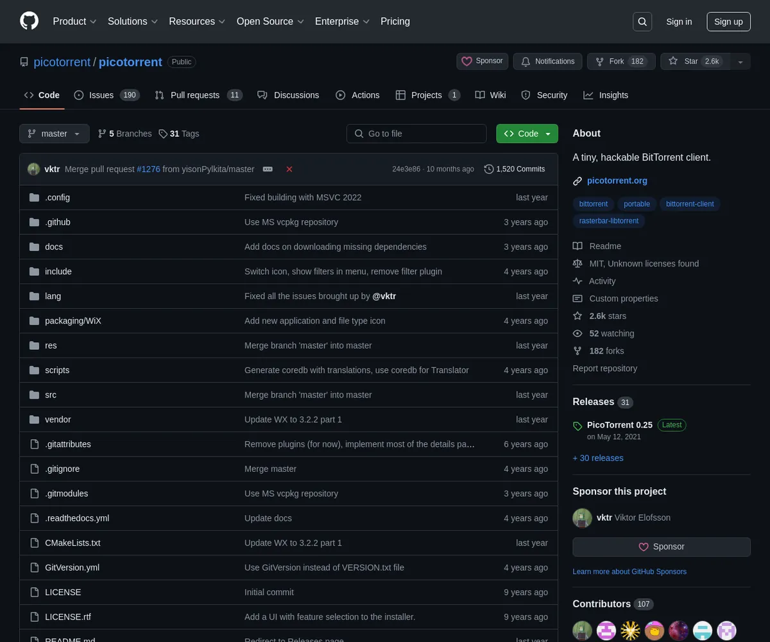Viewport: 770px width, 642px height.
Task: Click the GitHub logo icon
Action: coord(30,21)
